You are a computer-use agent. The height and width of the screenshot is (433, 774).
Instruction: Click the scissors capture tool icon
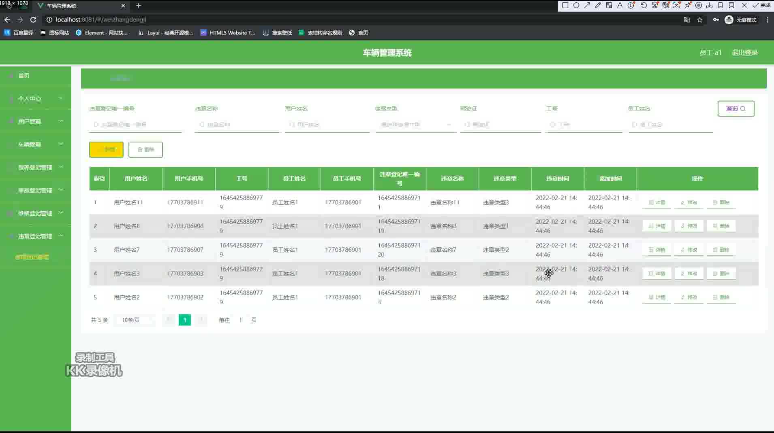pyautogui.click(x=655, y=5)
